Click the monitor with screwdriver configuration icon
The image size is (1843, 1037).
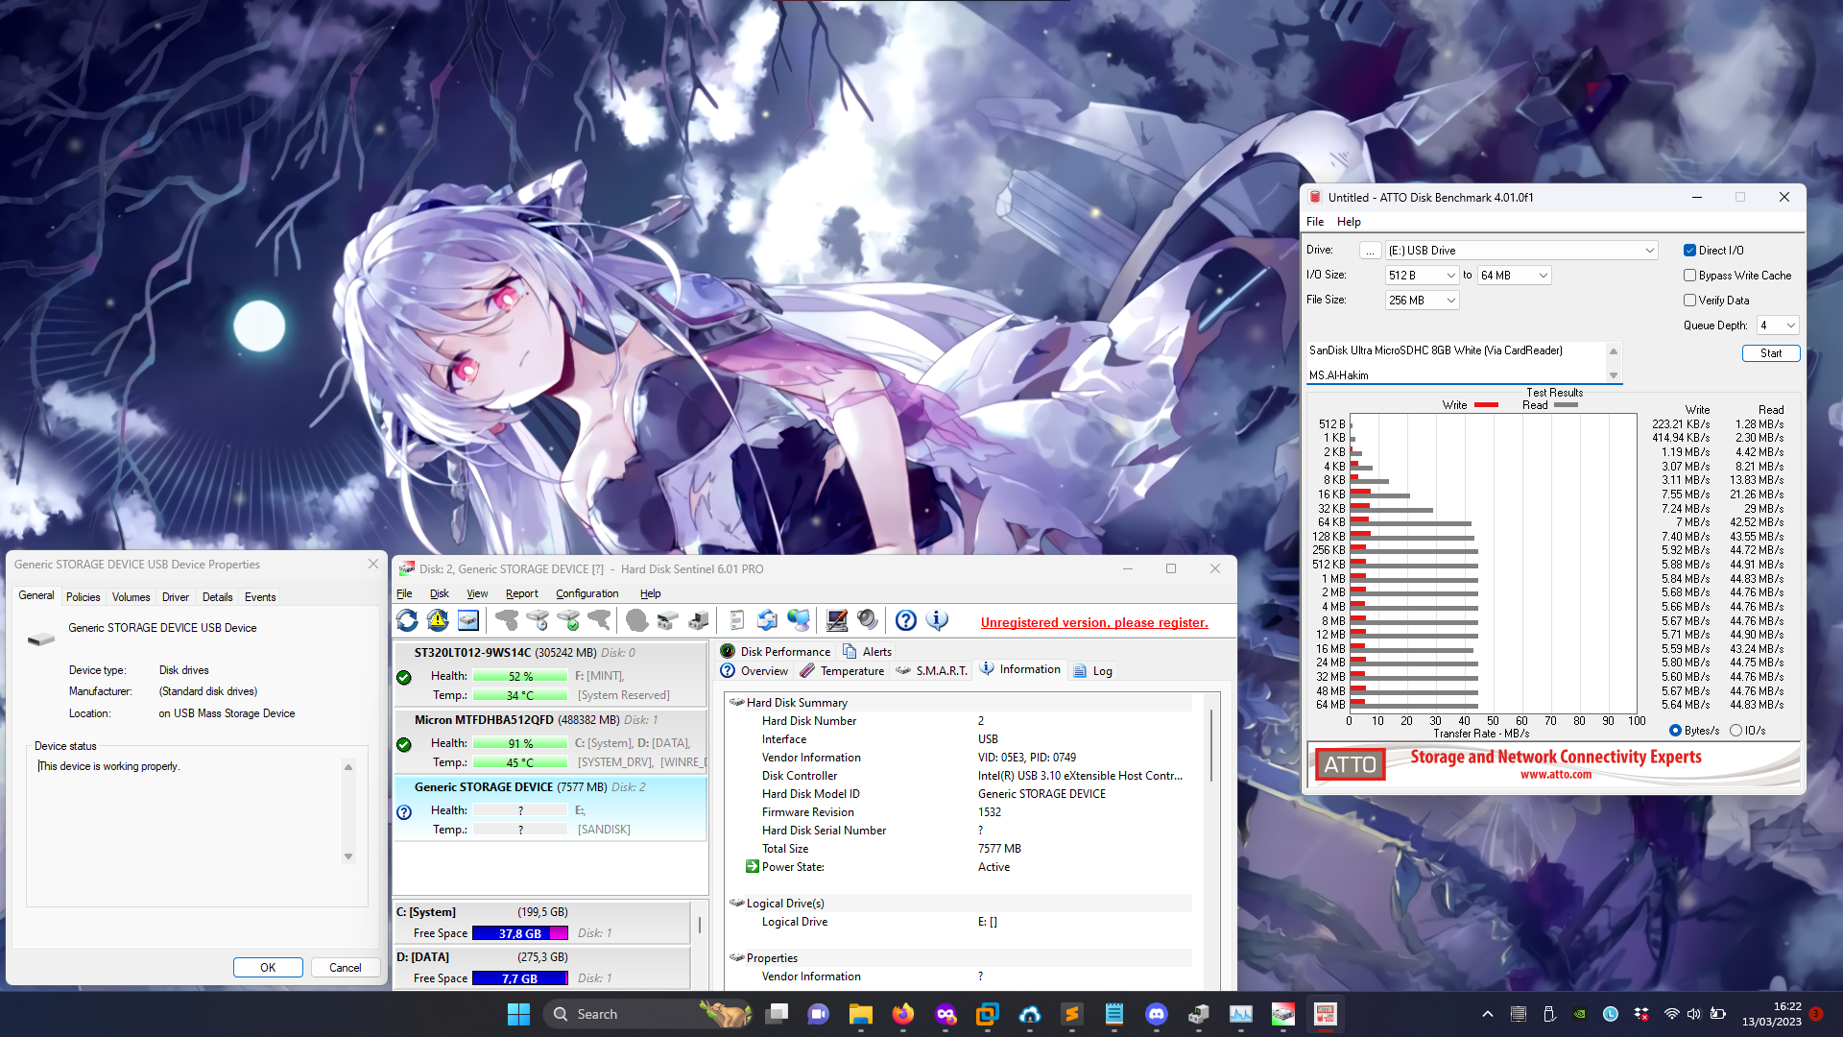click(x=837, y=621)
